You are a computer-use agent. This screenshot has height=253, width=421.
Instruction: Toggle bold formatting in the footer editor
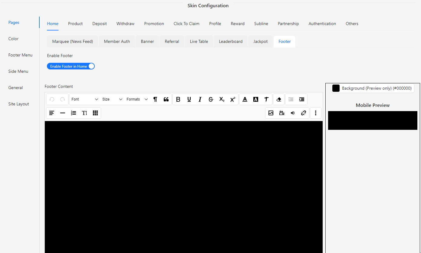pos(178,99)
